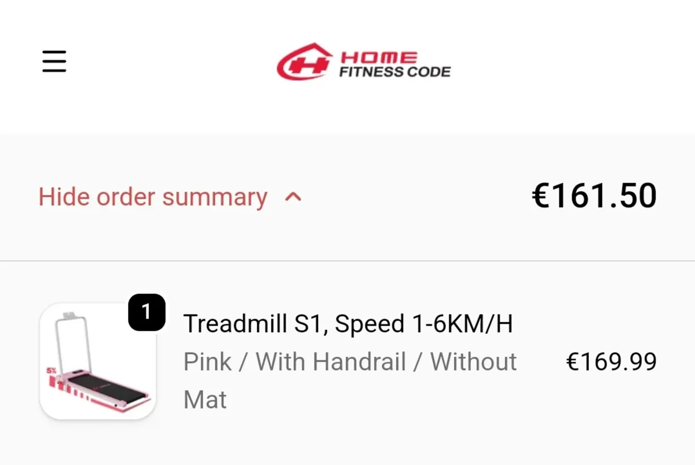Image resolution: width=695 pixels, height=465 pixels.
Task: Click the Hide order summary link
Action: point(153,197)
